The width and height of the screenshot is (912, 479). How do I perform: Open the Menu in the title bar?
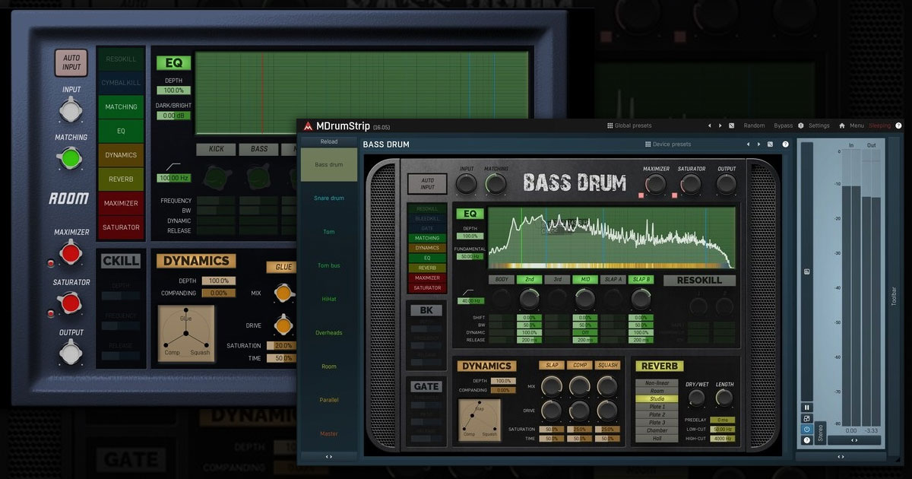pos(857,125)
